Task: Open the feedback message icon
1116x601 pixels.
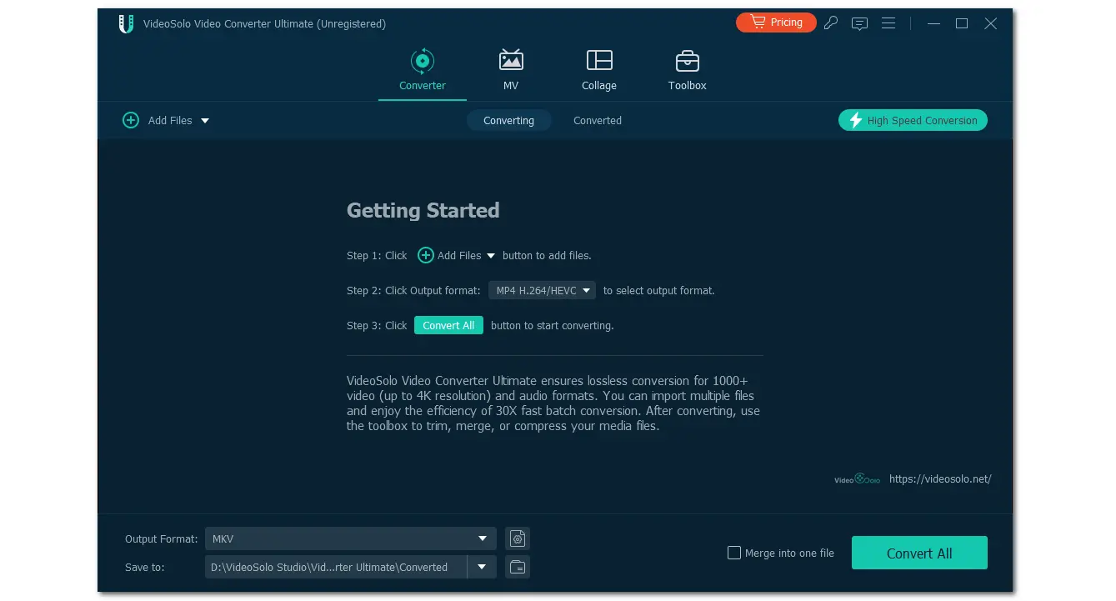Action: (859, 23)
